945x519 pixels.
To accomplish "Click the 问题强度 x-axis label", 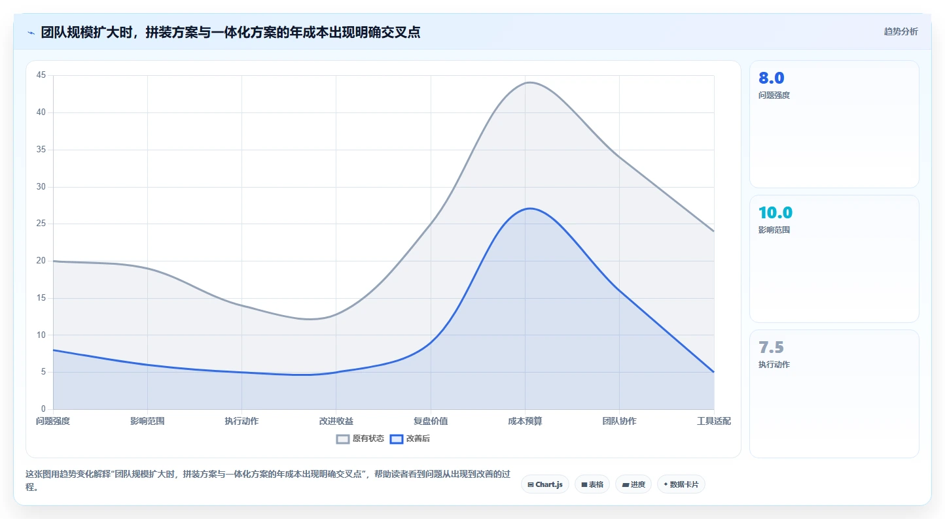I will point(53,421).
